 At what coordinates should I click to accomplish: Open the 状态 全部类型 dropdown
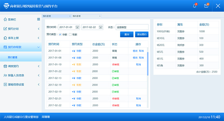pos(132,27)
